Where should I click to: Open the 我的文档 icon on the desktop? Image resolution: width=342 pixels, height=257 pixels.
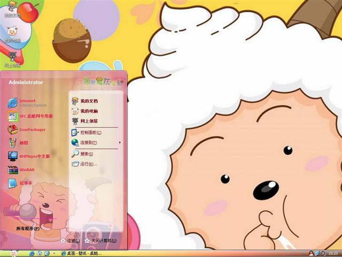[x=12, y=9]
